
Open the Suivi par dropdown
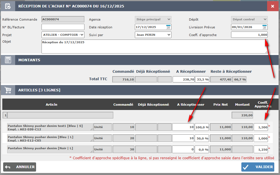tap(153, 35)
